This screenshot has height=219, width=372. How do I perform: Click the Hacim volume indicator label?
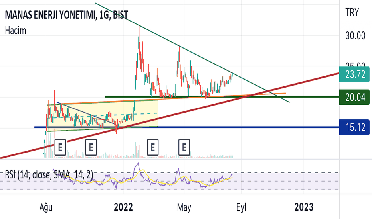[16, 30]
